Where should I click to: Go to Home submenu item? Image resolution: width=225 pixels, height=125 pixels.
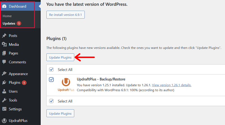tap(7, 16)
